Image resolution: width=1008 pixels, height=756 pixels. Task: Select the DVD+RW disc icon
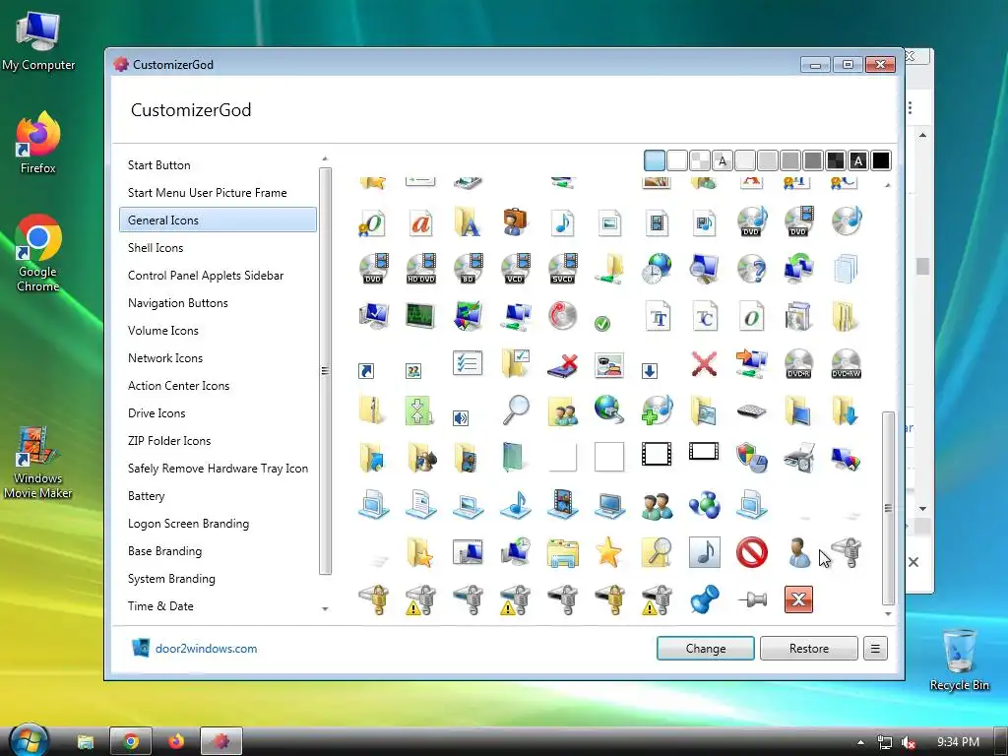(846, 364)
